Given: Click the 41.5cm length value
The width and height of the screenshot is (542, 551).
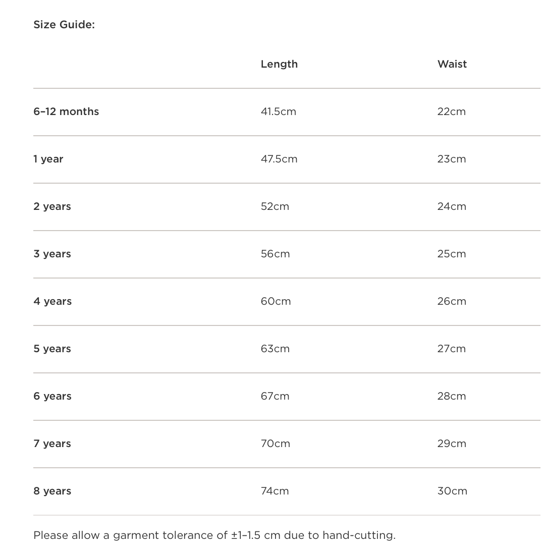Looking at the screenshot, I should 279,112.
